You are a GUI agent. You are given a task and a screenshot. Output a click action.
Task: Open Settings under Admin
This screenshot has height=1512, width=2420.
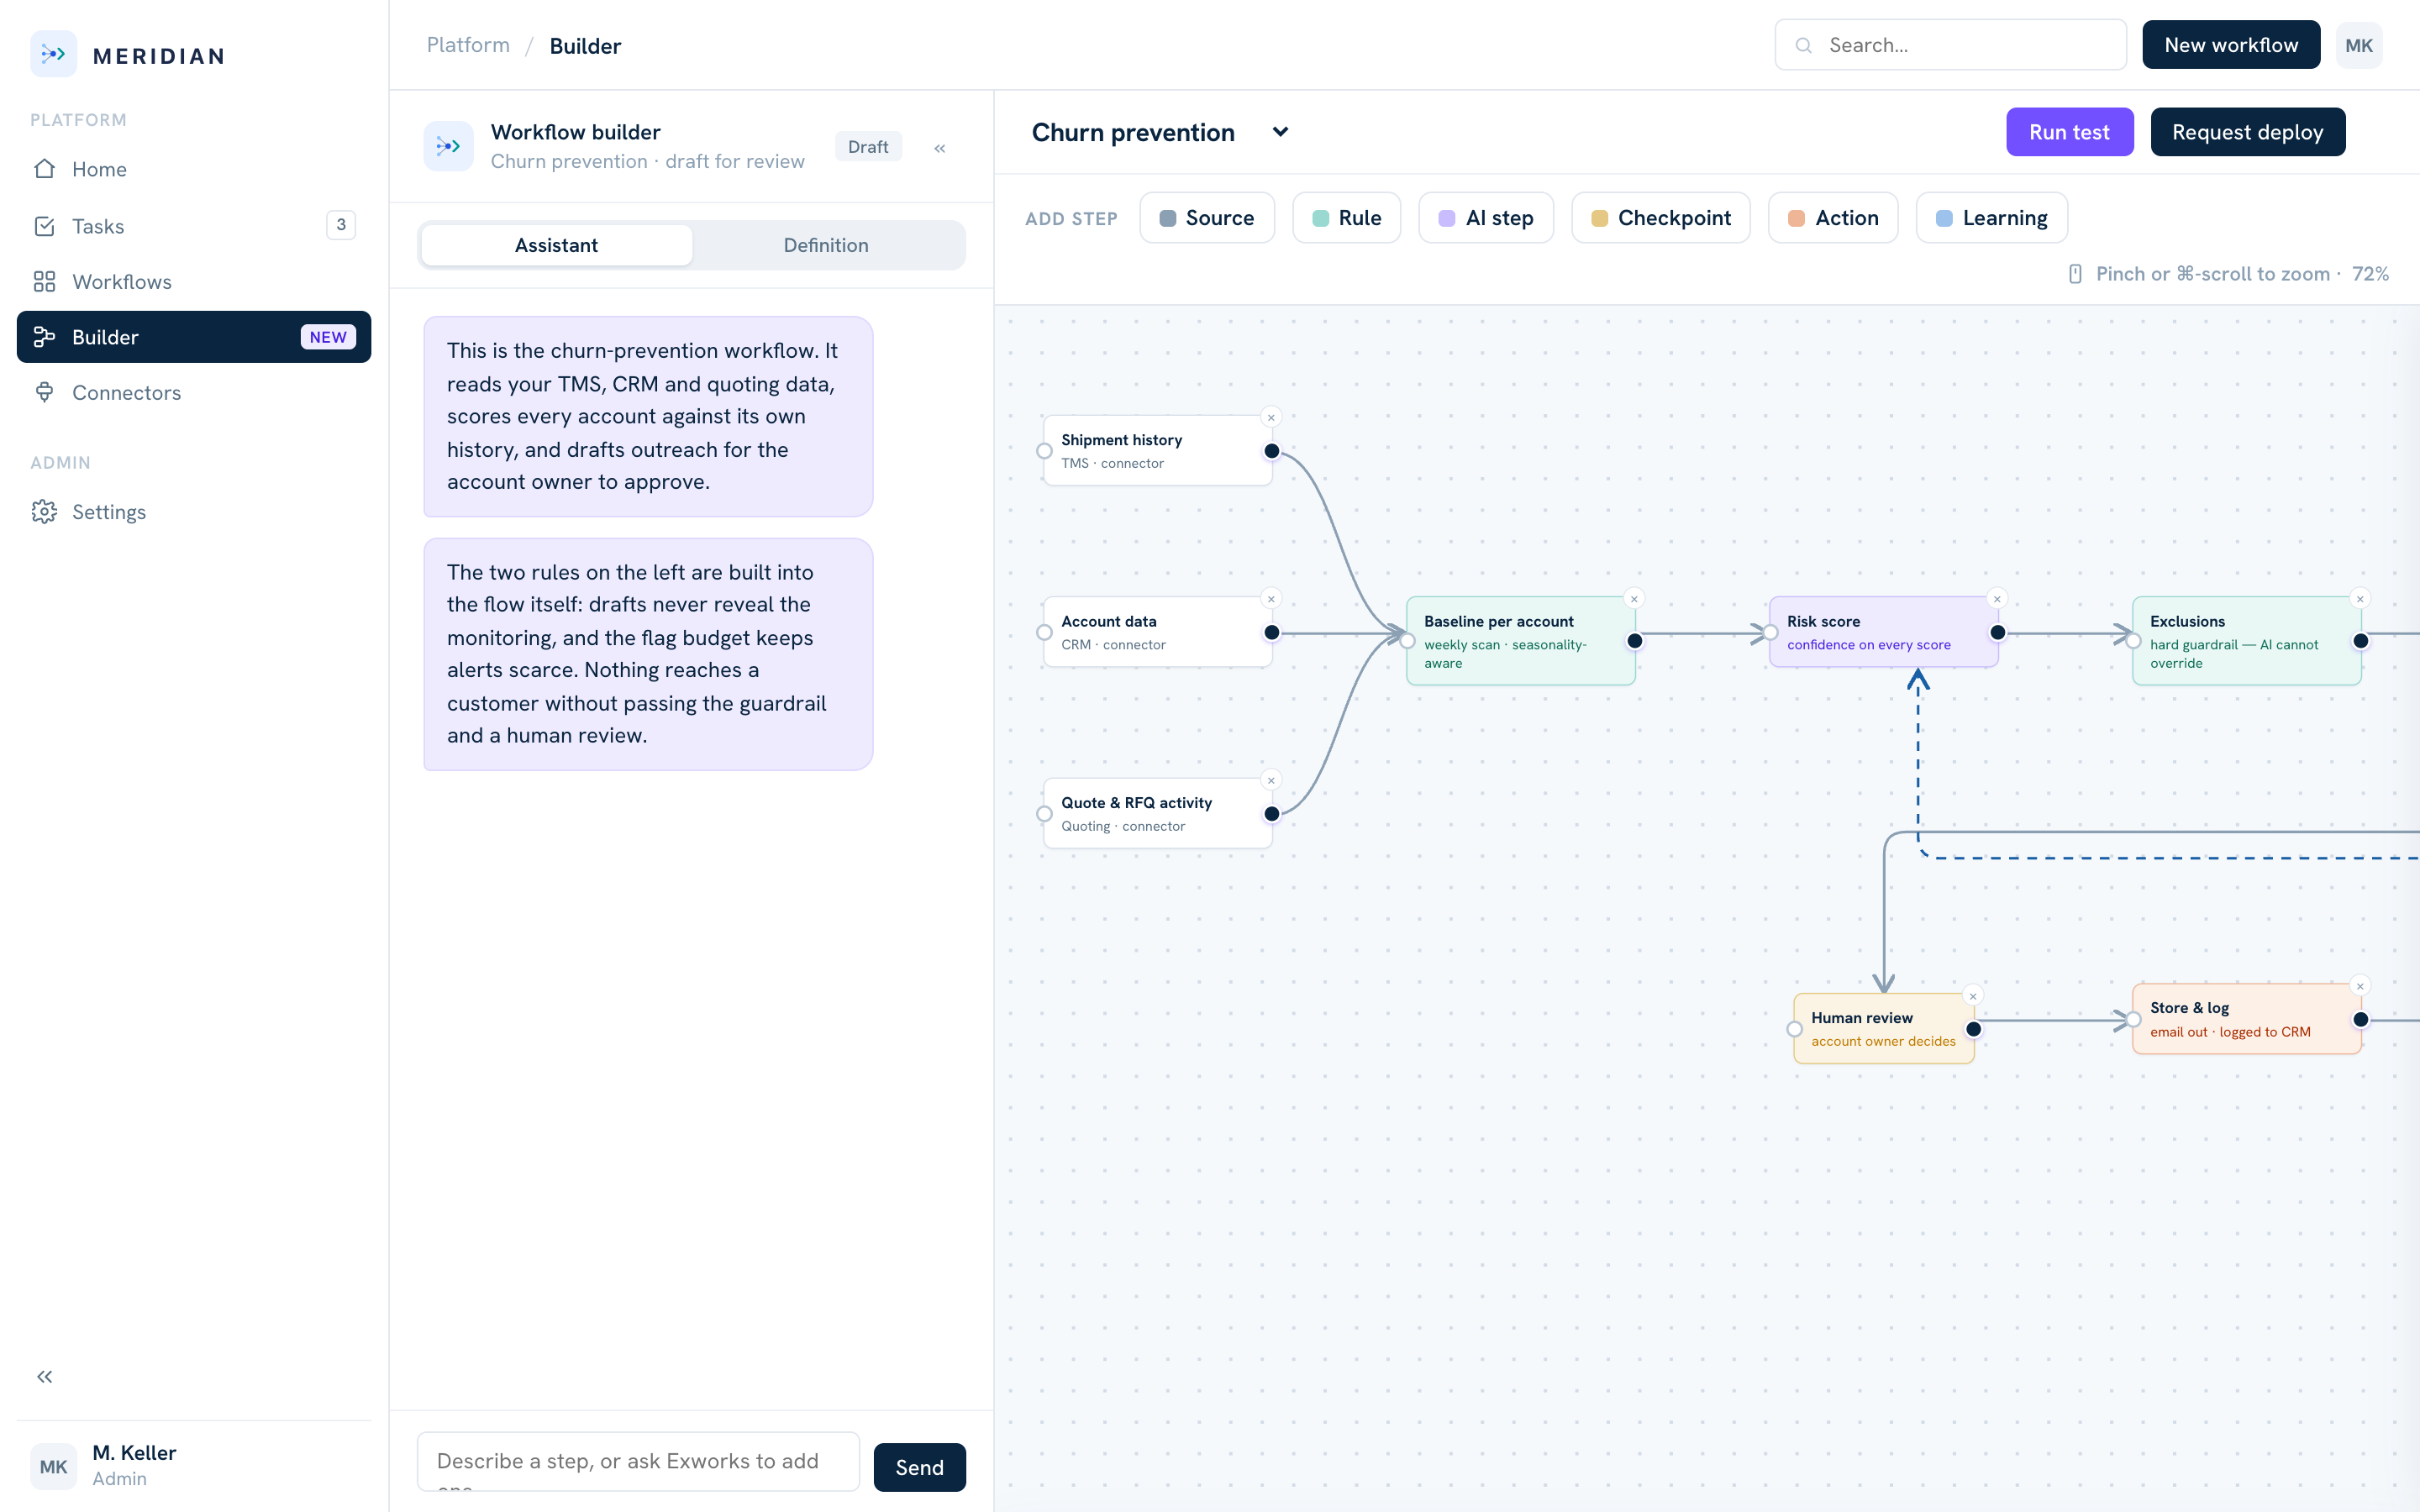[194, 512]
